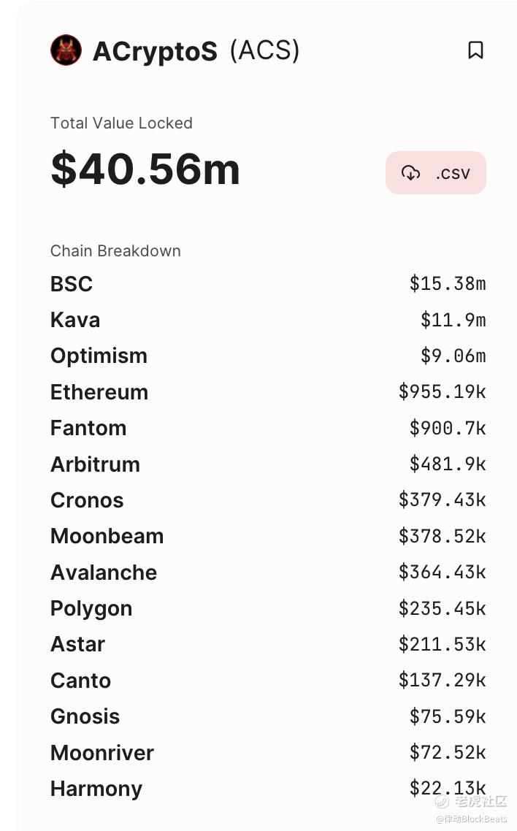Click the Harmony chain entry
The height and width of the screenshot is (831, 517).
pyautogui.click(x=96, y=789)
